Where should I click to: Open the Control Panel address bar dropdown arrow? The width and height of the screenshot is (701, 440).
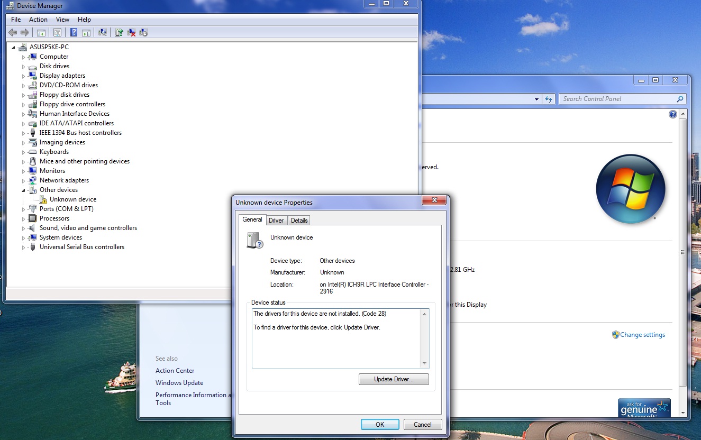coord(536,99)
